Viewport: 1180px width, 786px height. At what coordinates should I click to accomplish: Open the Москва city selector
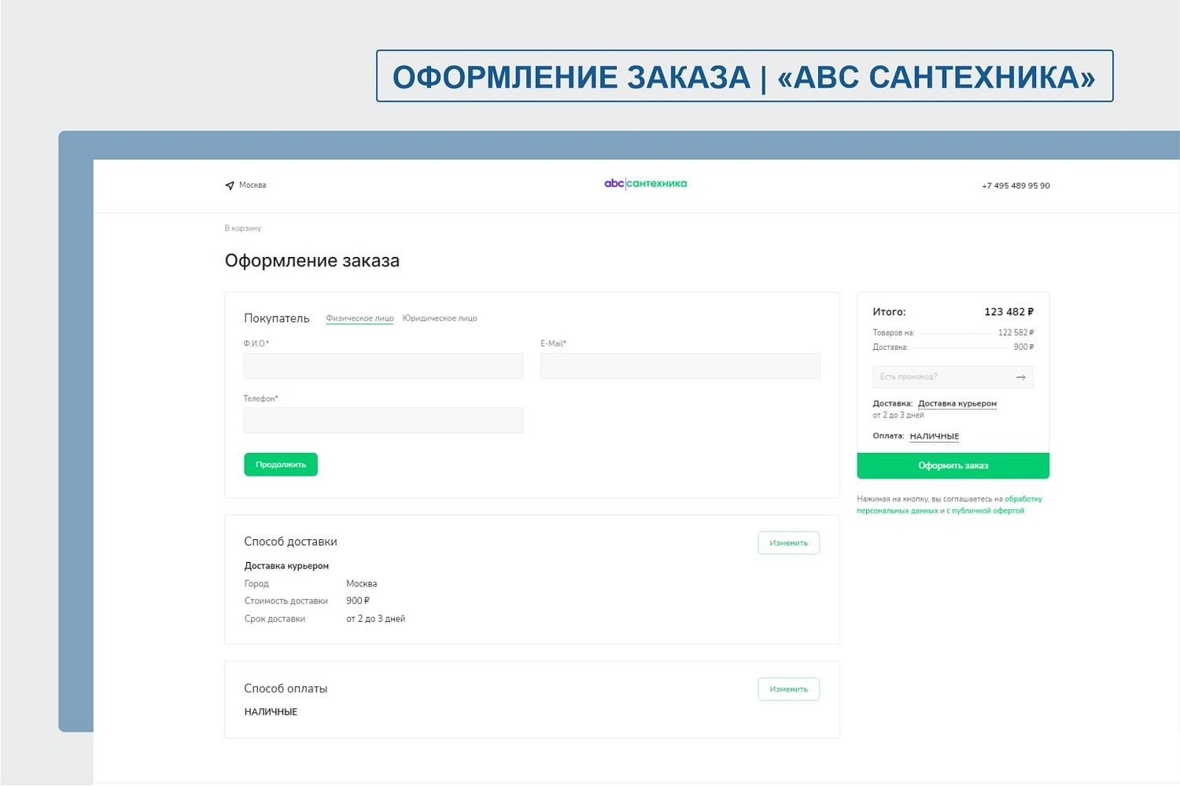(x=253, y=185)
